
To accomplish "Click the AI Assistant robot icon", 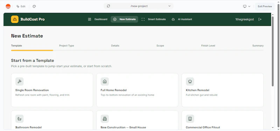I will coord(173,19).
